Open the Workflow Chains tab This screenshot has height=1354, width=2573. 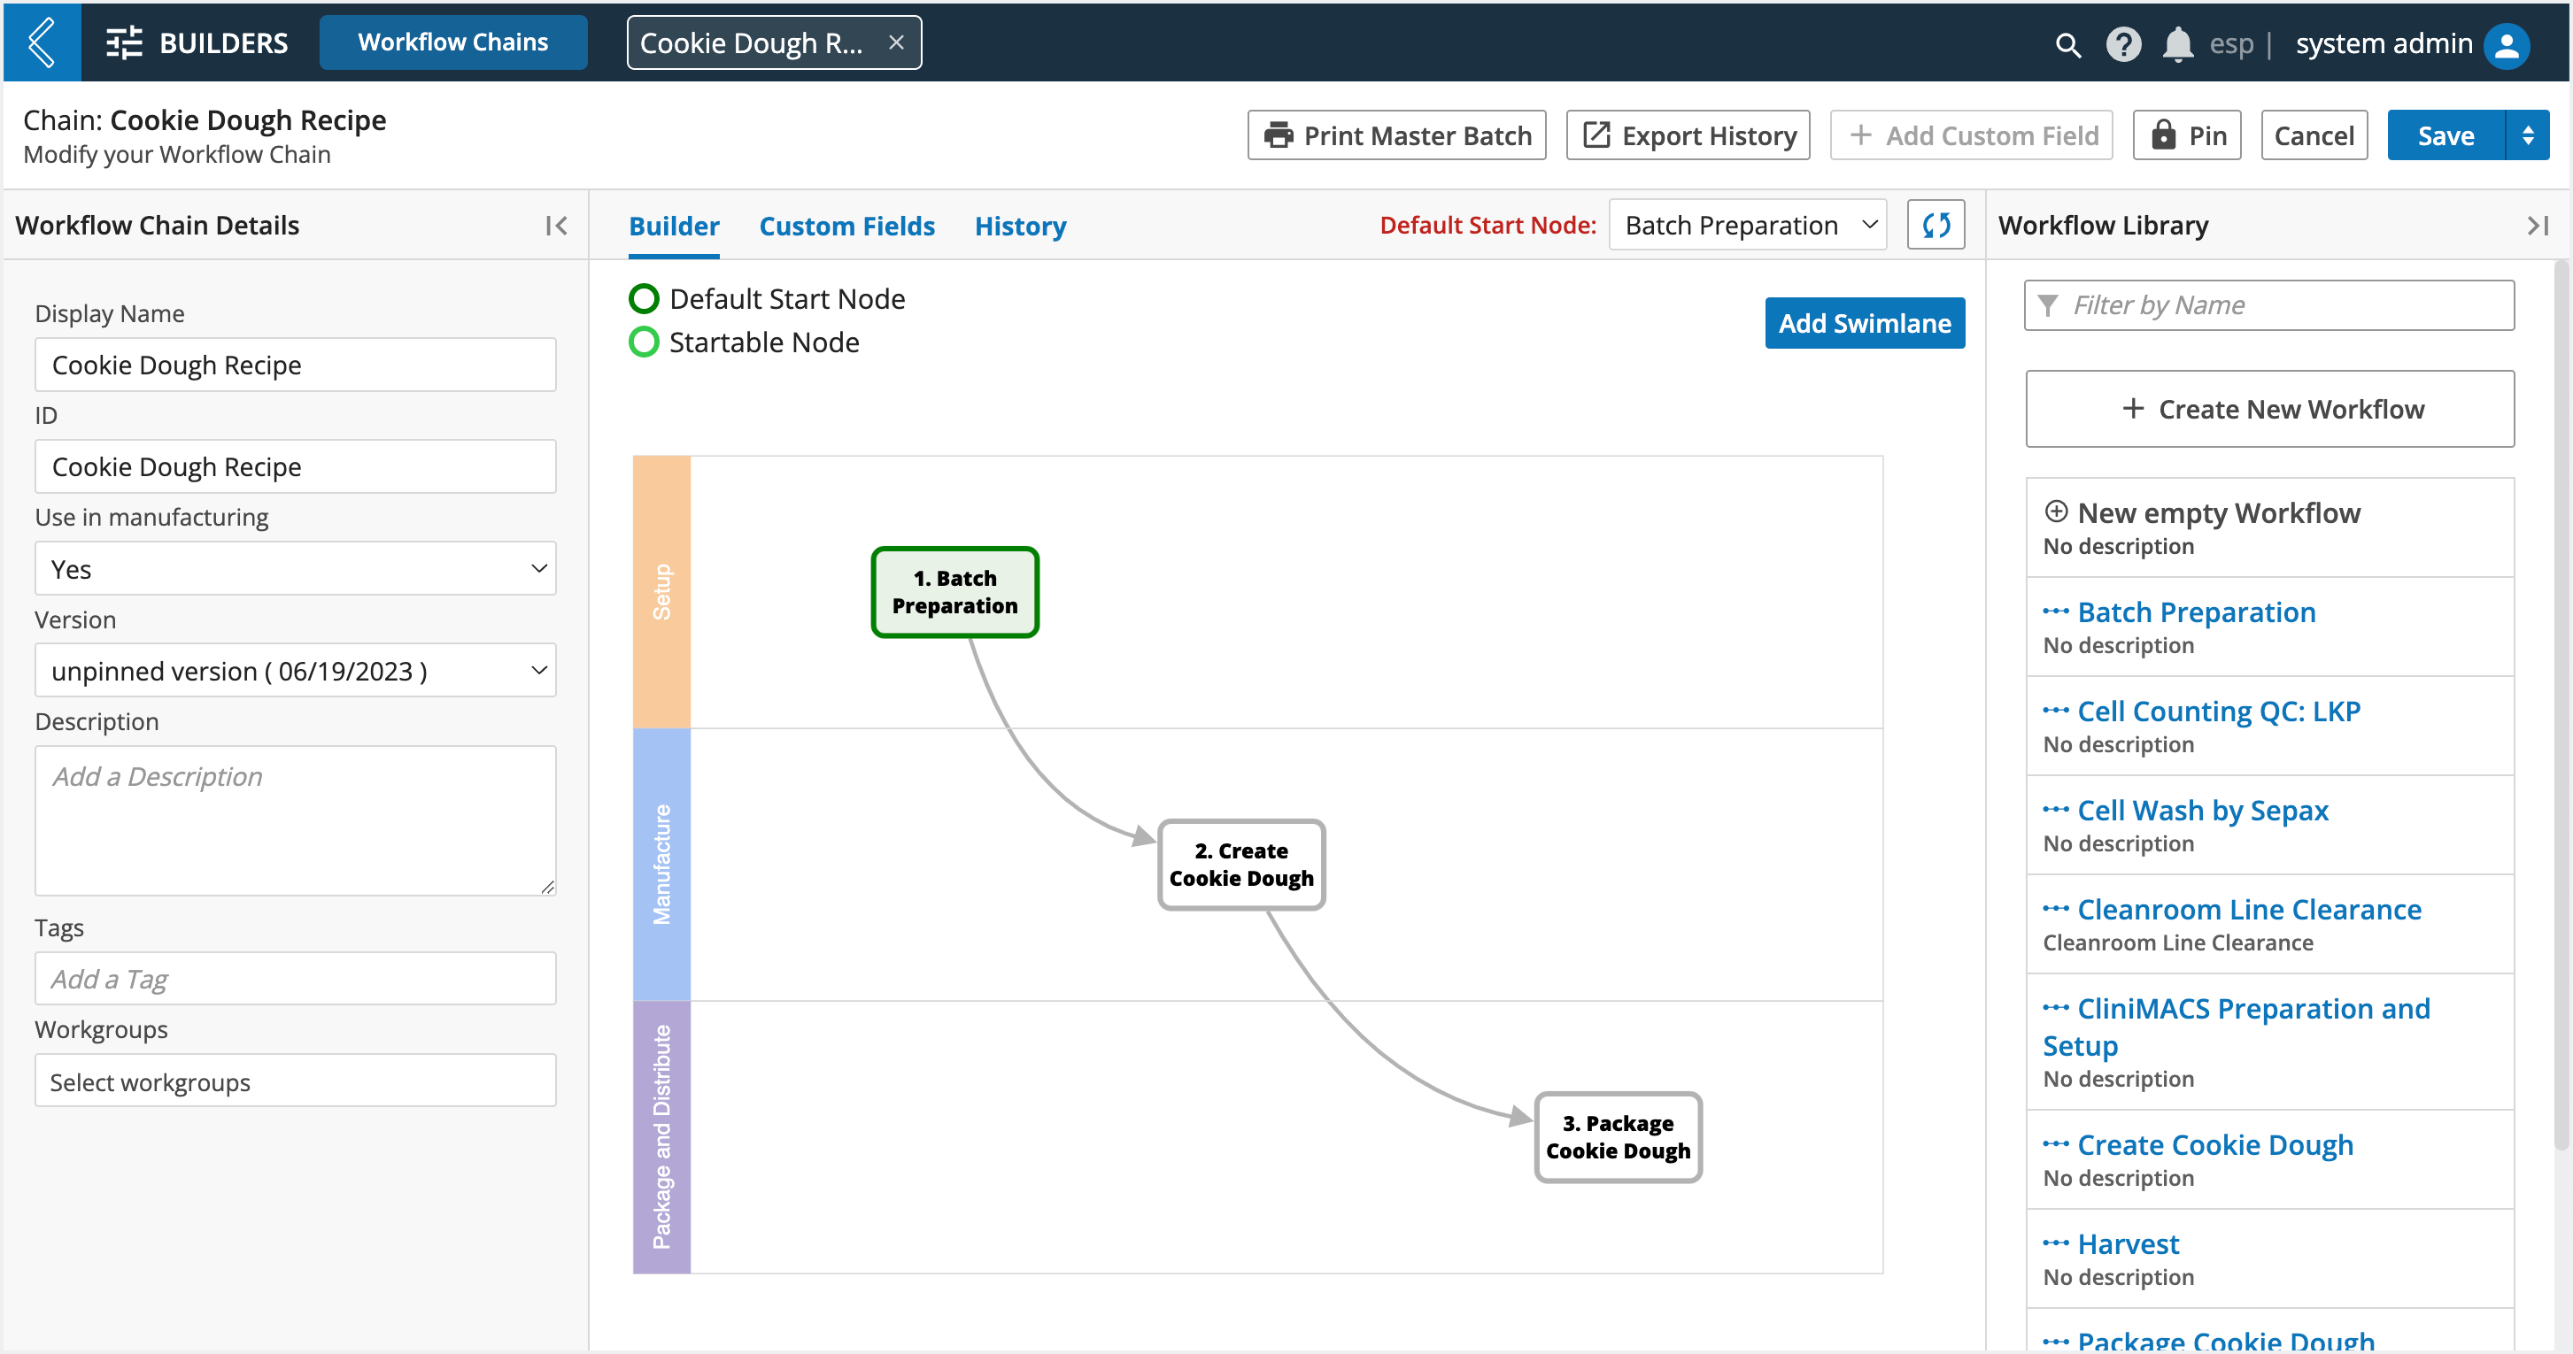453,42
